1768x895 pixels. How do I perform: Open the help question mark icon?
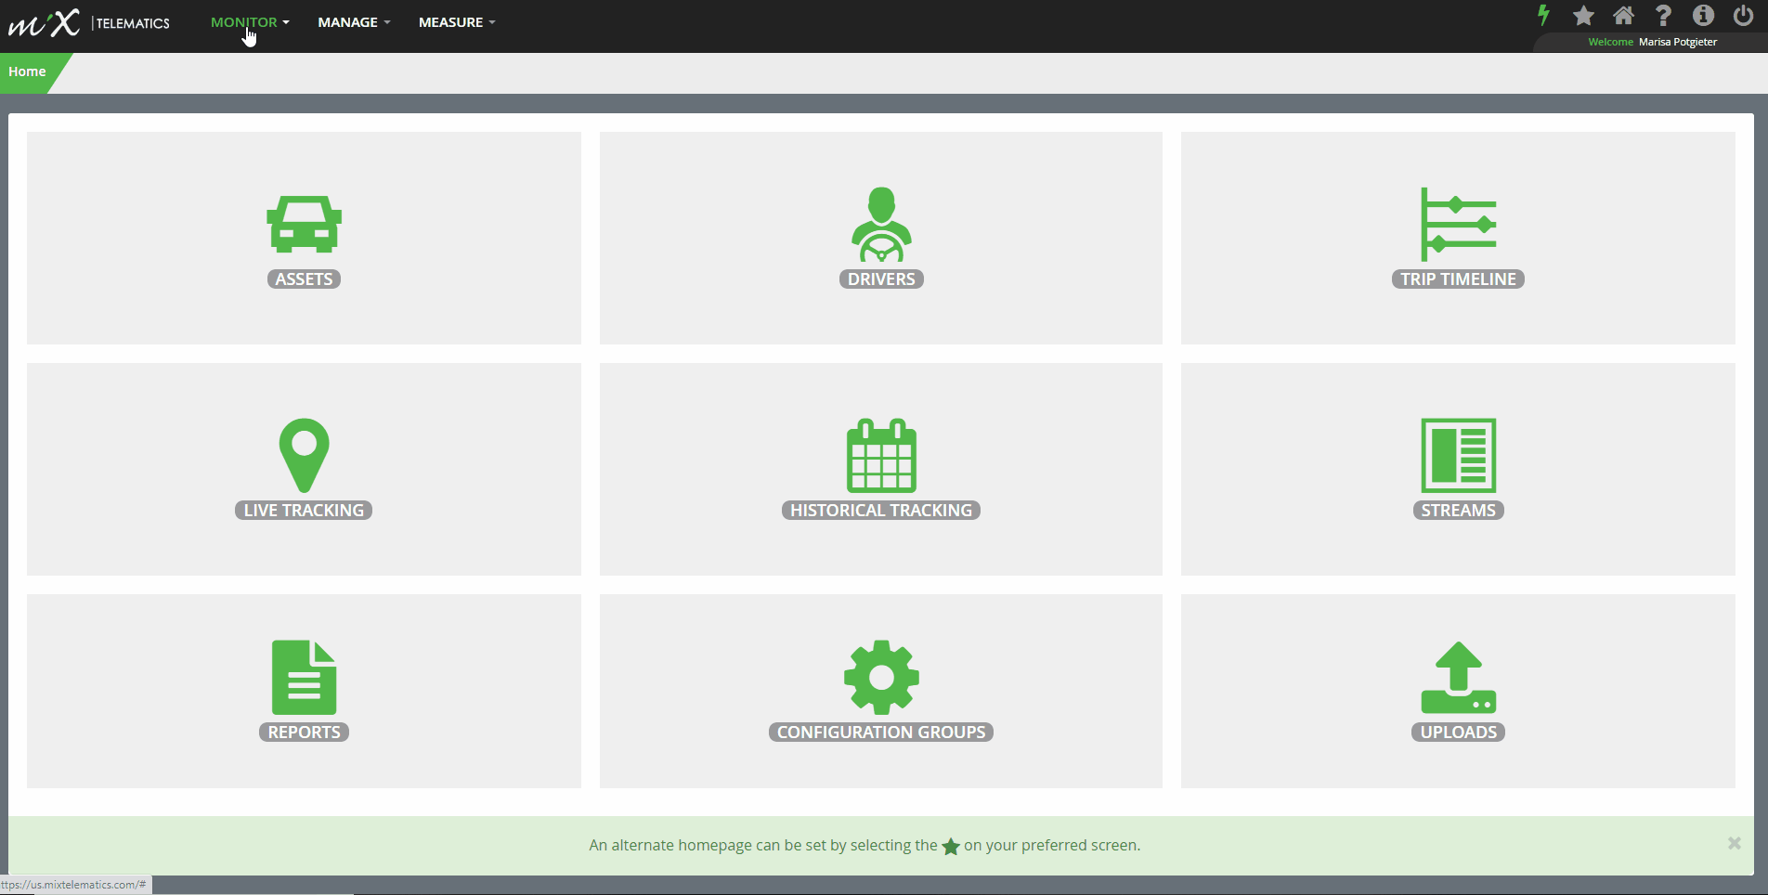tap(1663, 15)
